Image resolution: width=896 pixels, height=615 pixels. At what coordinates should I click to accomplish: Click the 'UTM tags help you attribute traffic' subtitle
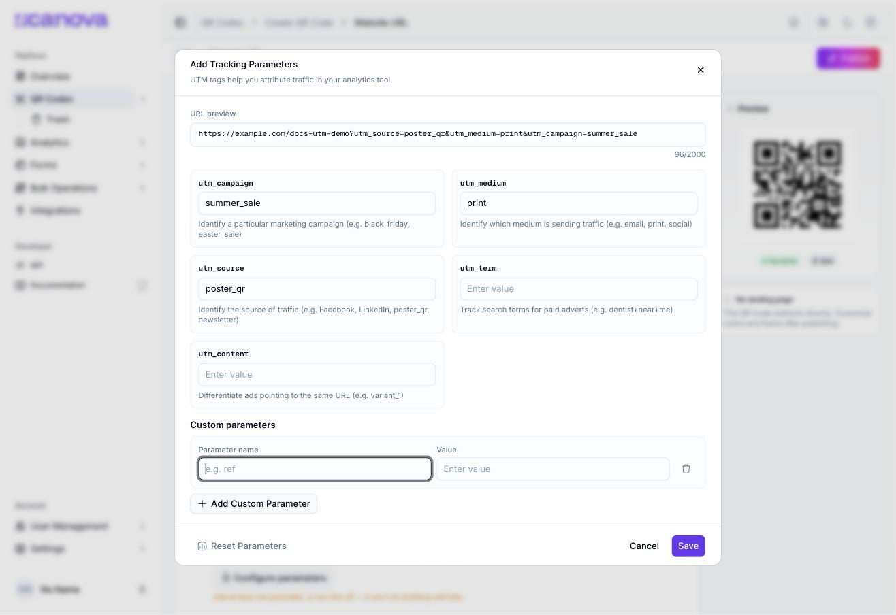[291, 80]
